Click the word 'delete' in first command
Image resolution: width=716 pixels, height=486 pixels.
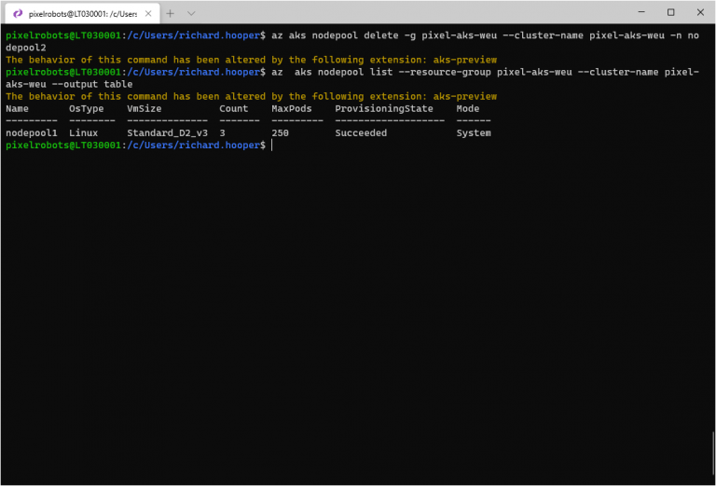pos(380,35)
